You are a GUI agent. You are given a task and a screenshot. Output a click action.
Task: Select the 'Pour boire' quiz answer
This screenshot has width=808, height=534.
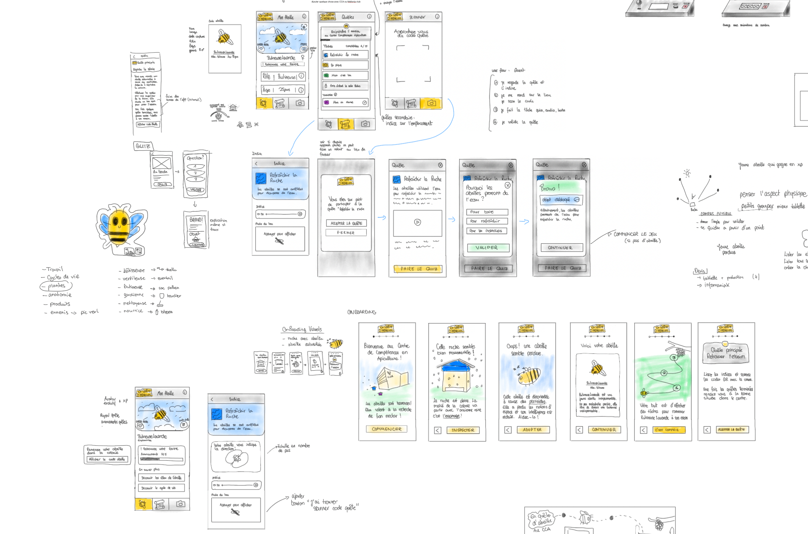pos(487,212)
